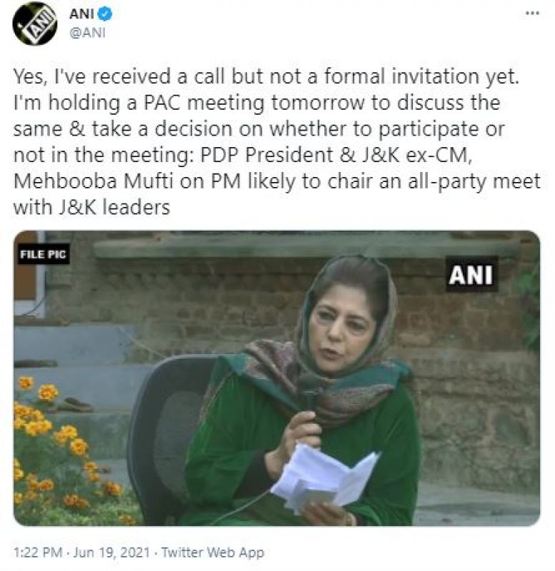Click the last line "with J&K leaders"
This screenshot has height=571, width=555.
(x=92, y=208)
